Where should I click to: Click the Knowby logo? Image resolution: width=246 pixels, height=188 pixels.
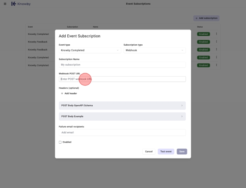pyautogui.click(x=21, y=4)
